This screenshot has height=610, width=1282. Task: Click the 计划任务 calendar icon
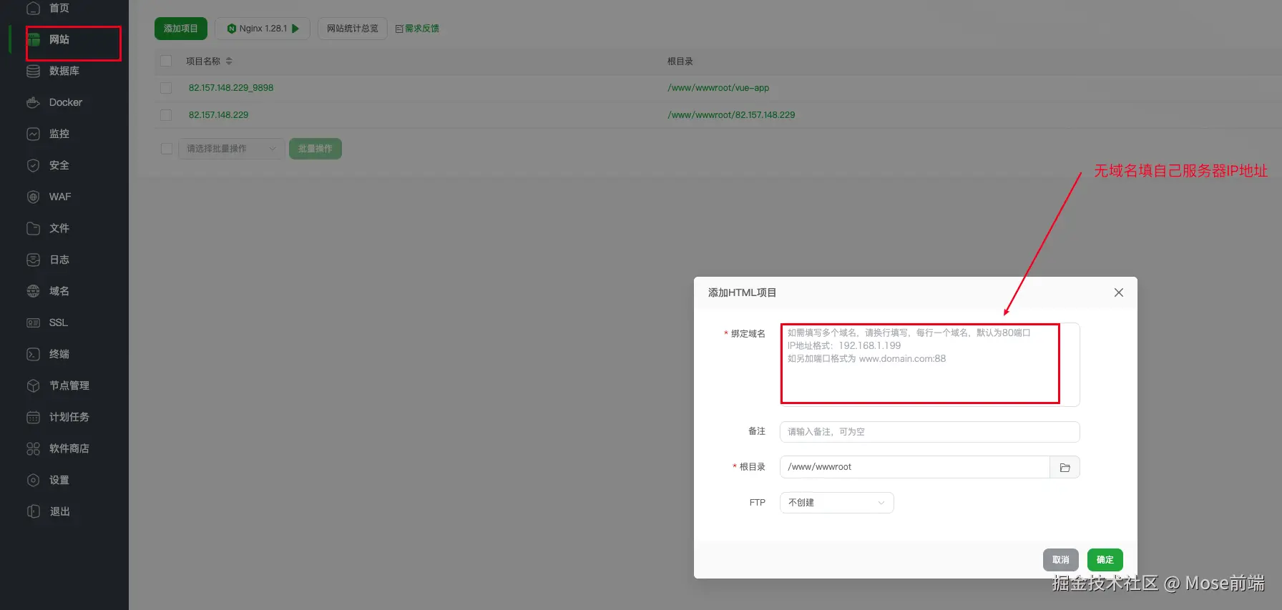[x=33, y=417]
